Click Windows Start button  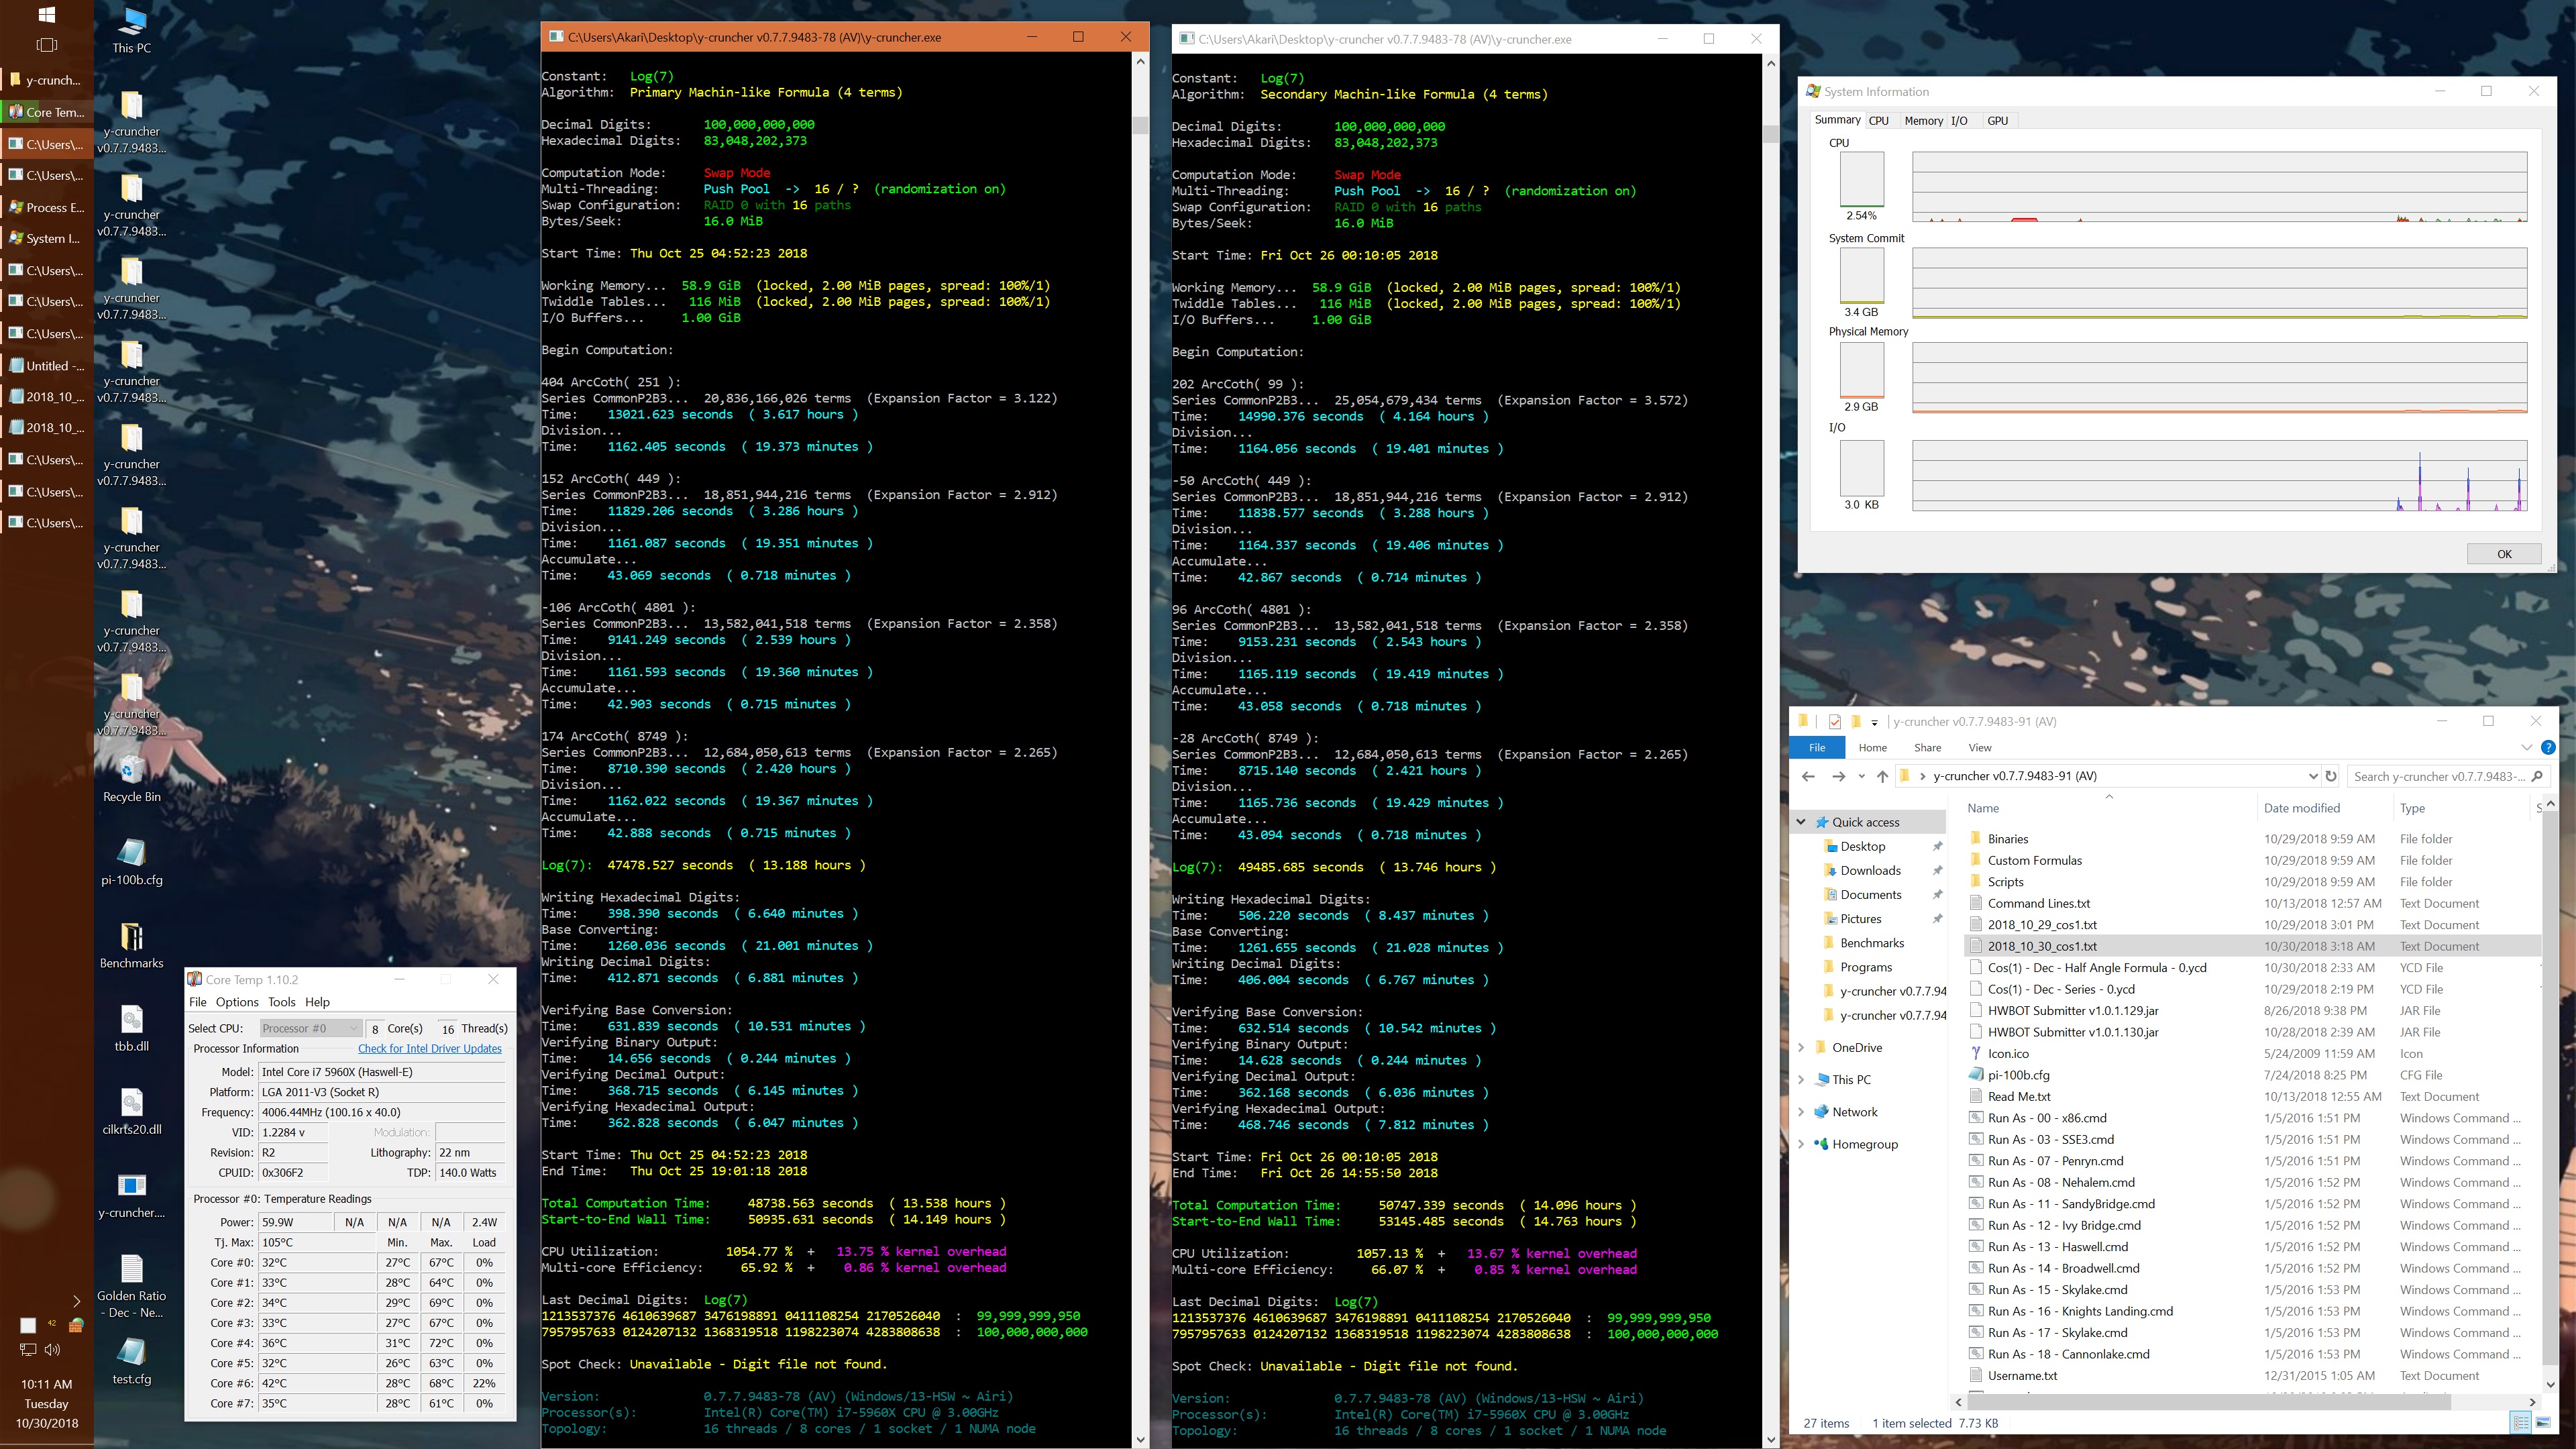pyautogui.click(x=46, y=14)
